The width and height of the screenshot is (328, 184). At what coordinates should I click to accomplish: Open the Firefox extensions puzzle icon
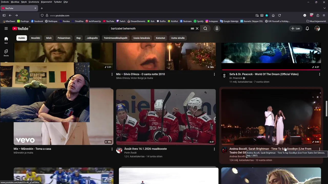coord(318,15)
